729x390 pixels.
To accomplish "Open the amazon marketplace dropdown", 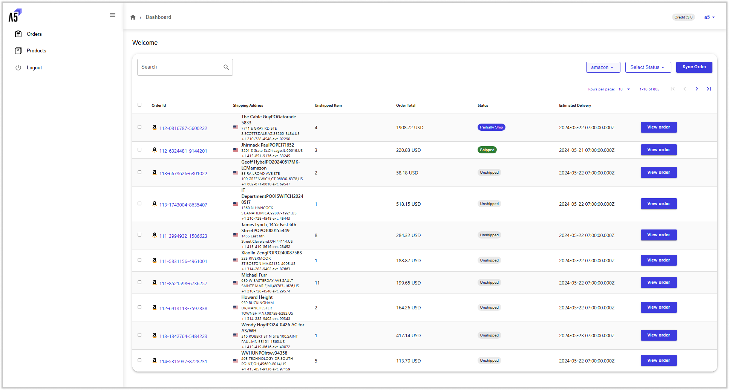I will coord(603,67).
